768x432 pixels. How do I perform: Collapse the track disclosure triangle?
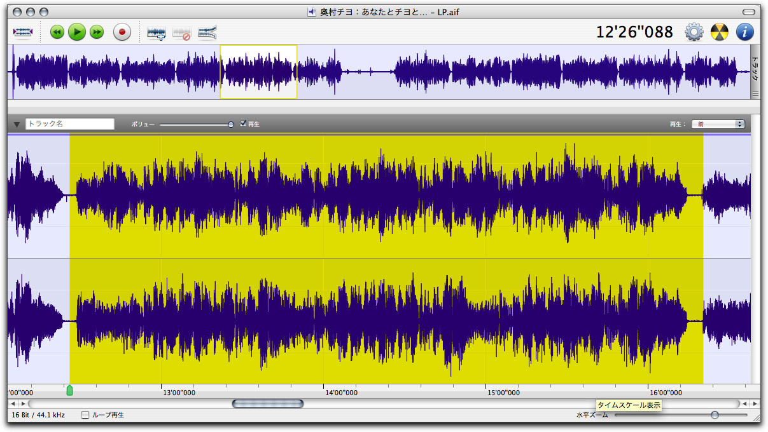point(17,125)
